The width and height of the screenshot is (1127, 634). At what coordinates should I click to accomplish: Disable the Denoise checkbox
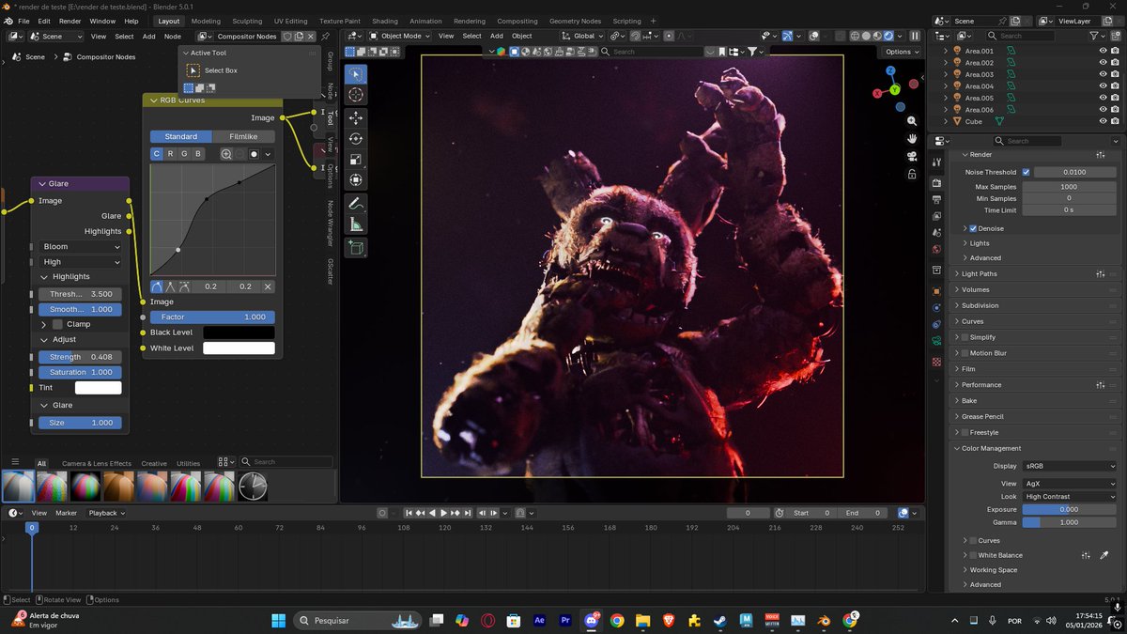pyautogui.click(x=972, y=228)
